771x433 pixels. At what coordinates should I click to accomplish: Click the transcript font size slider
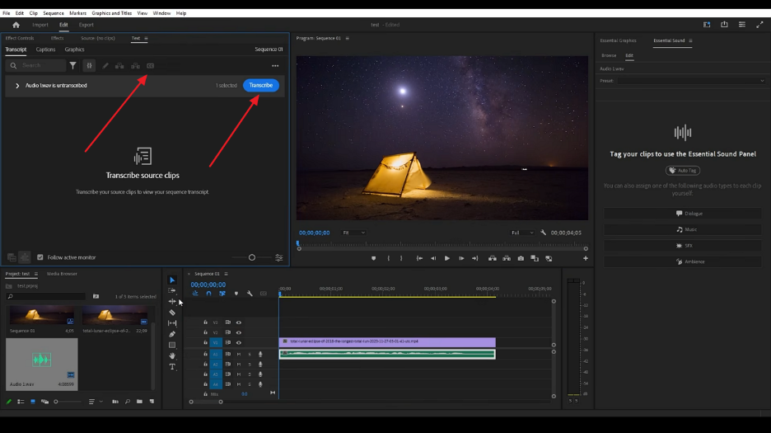pos(252,257)
